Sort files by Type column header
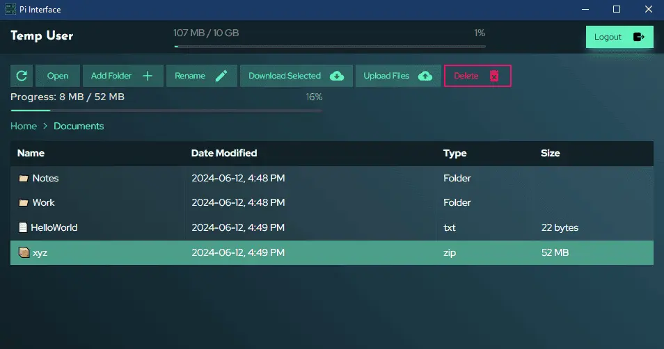The width and height of the screenshot is (664, 349). (x=454, y=153)
